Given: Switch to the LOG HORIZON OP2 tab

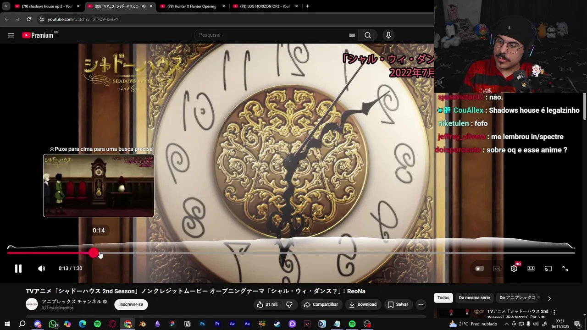Looking at the screenshot, I should pos(265,6).
